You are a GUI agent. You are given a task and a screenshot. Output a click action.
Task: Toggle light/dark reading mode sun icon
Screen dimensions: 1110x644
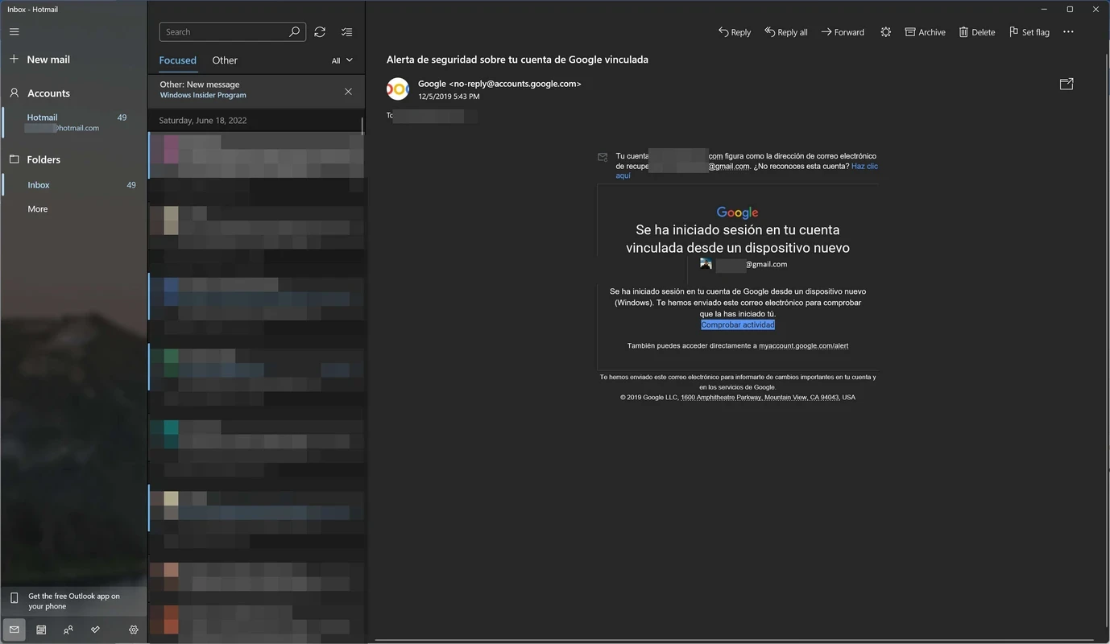click(885, 32)
